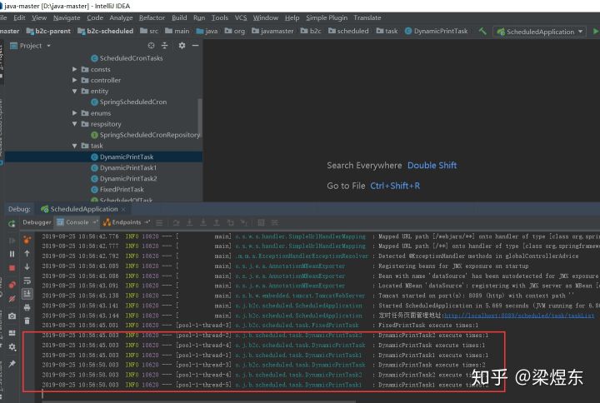Click the Trace Current Stream Chain icon
The height and width of the screenshot is (403, 600).
tap(275, 222)
